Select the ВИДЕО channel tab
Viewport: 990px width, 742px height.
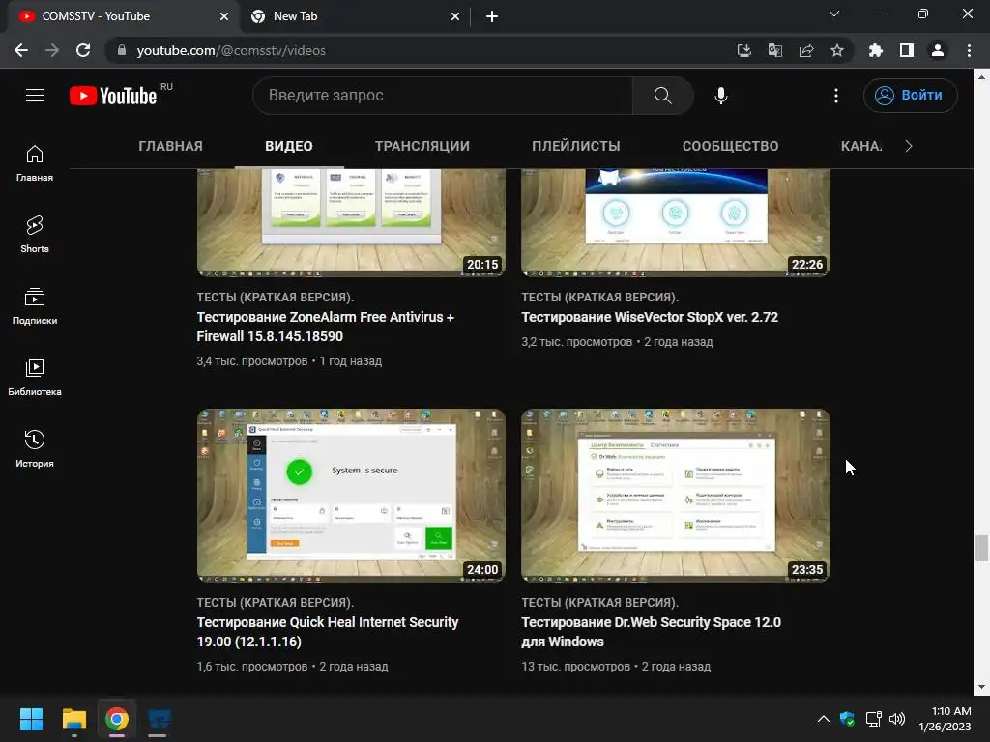[289, 146]
